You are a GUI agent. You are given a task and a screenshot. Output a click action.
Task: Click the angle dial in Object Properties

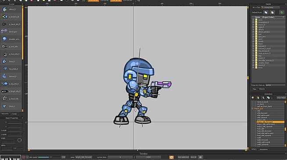click(19, 140)
